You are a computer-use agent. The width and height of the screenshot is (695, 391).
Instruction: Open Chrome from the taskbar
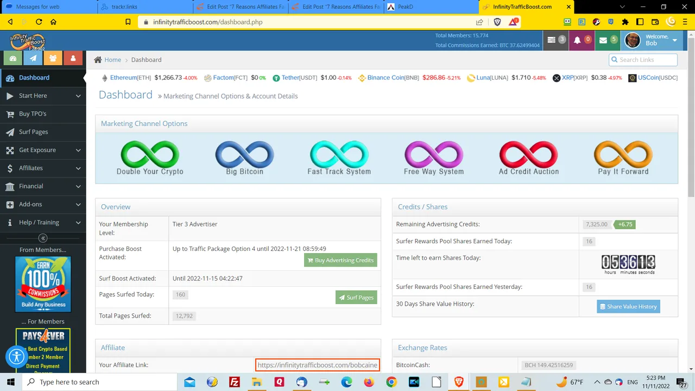coord(391,382)
